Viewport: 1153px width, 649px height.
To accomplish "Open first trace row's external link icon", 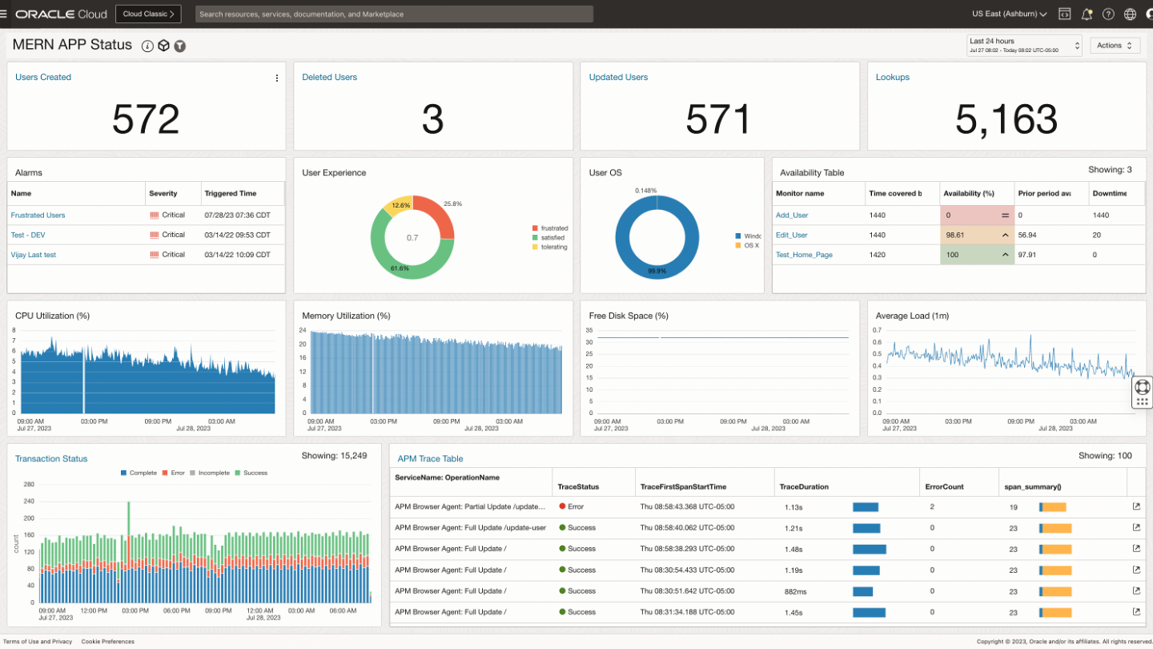I will click(1136, 506).
